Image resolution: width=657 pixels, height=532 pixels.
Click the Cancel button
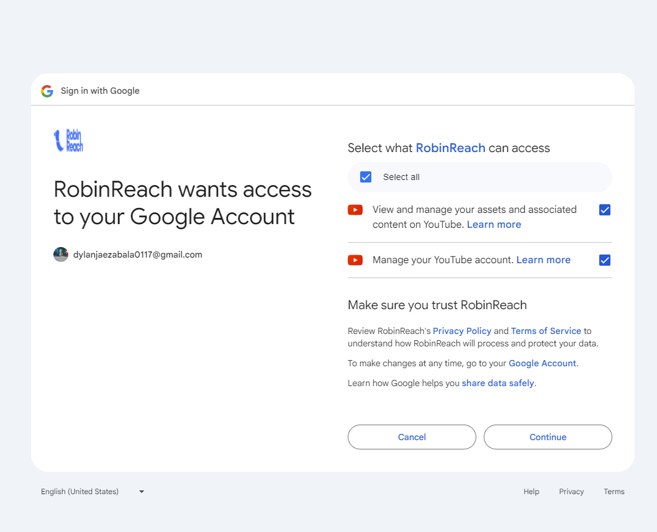pyautogui.click(x=412, y=437)
